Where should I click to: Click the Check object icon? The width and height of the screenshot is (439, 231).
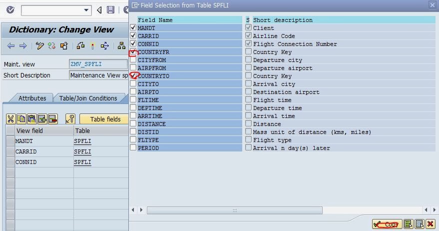pyautogui.click(x=80, y=46)
